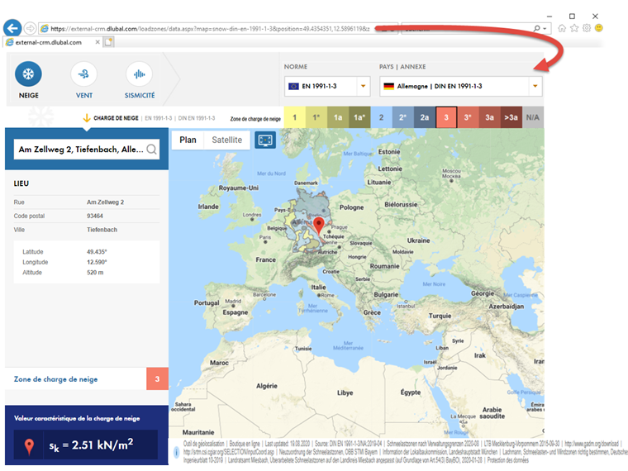Select the N/A zone swatch
This screenshot has height=471, width=628.
click(533, 117)
